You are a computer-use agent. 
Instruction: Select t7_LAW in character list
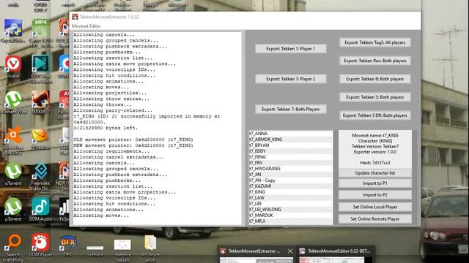290,198
